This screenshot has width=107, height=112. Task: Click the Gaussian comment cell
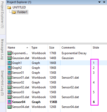[68, 58]
